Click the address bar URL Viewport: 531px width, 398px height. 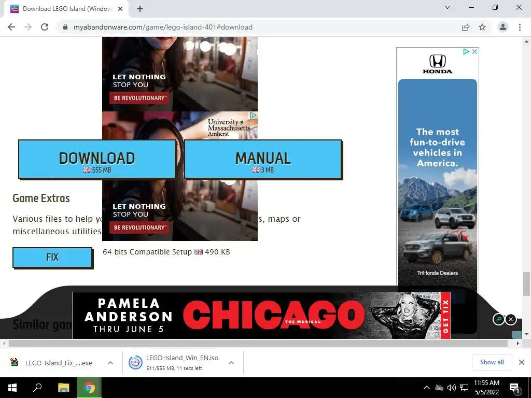[x=163, y=27]
